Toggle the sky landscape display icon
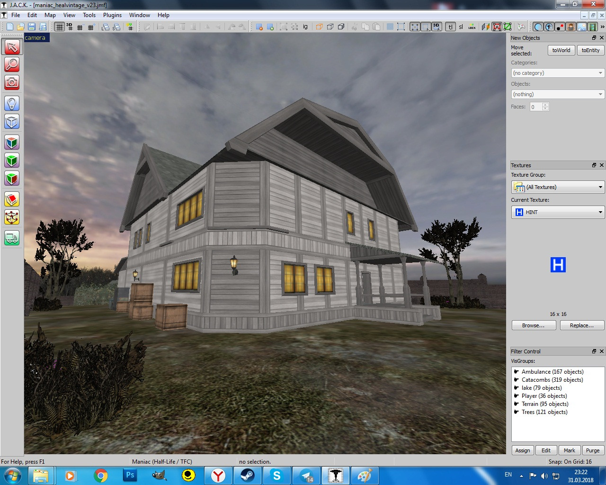This screenshot has width=606, height=485. click(582, 27)
